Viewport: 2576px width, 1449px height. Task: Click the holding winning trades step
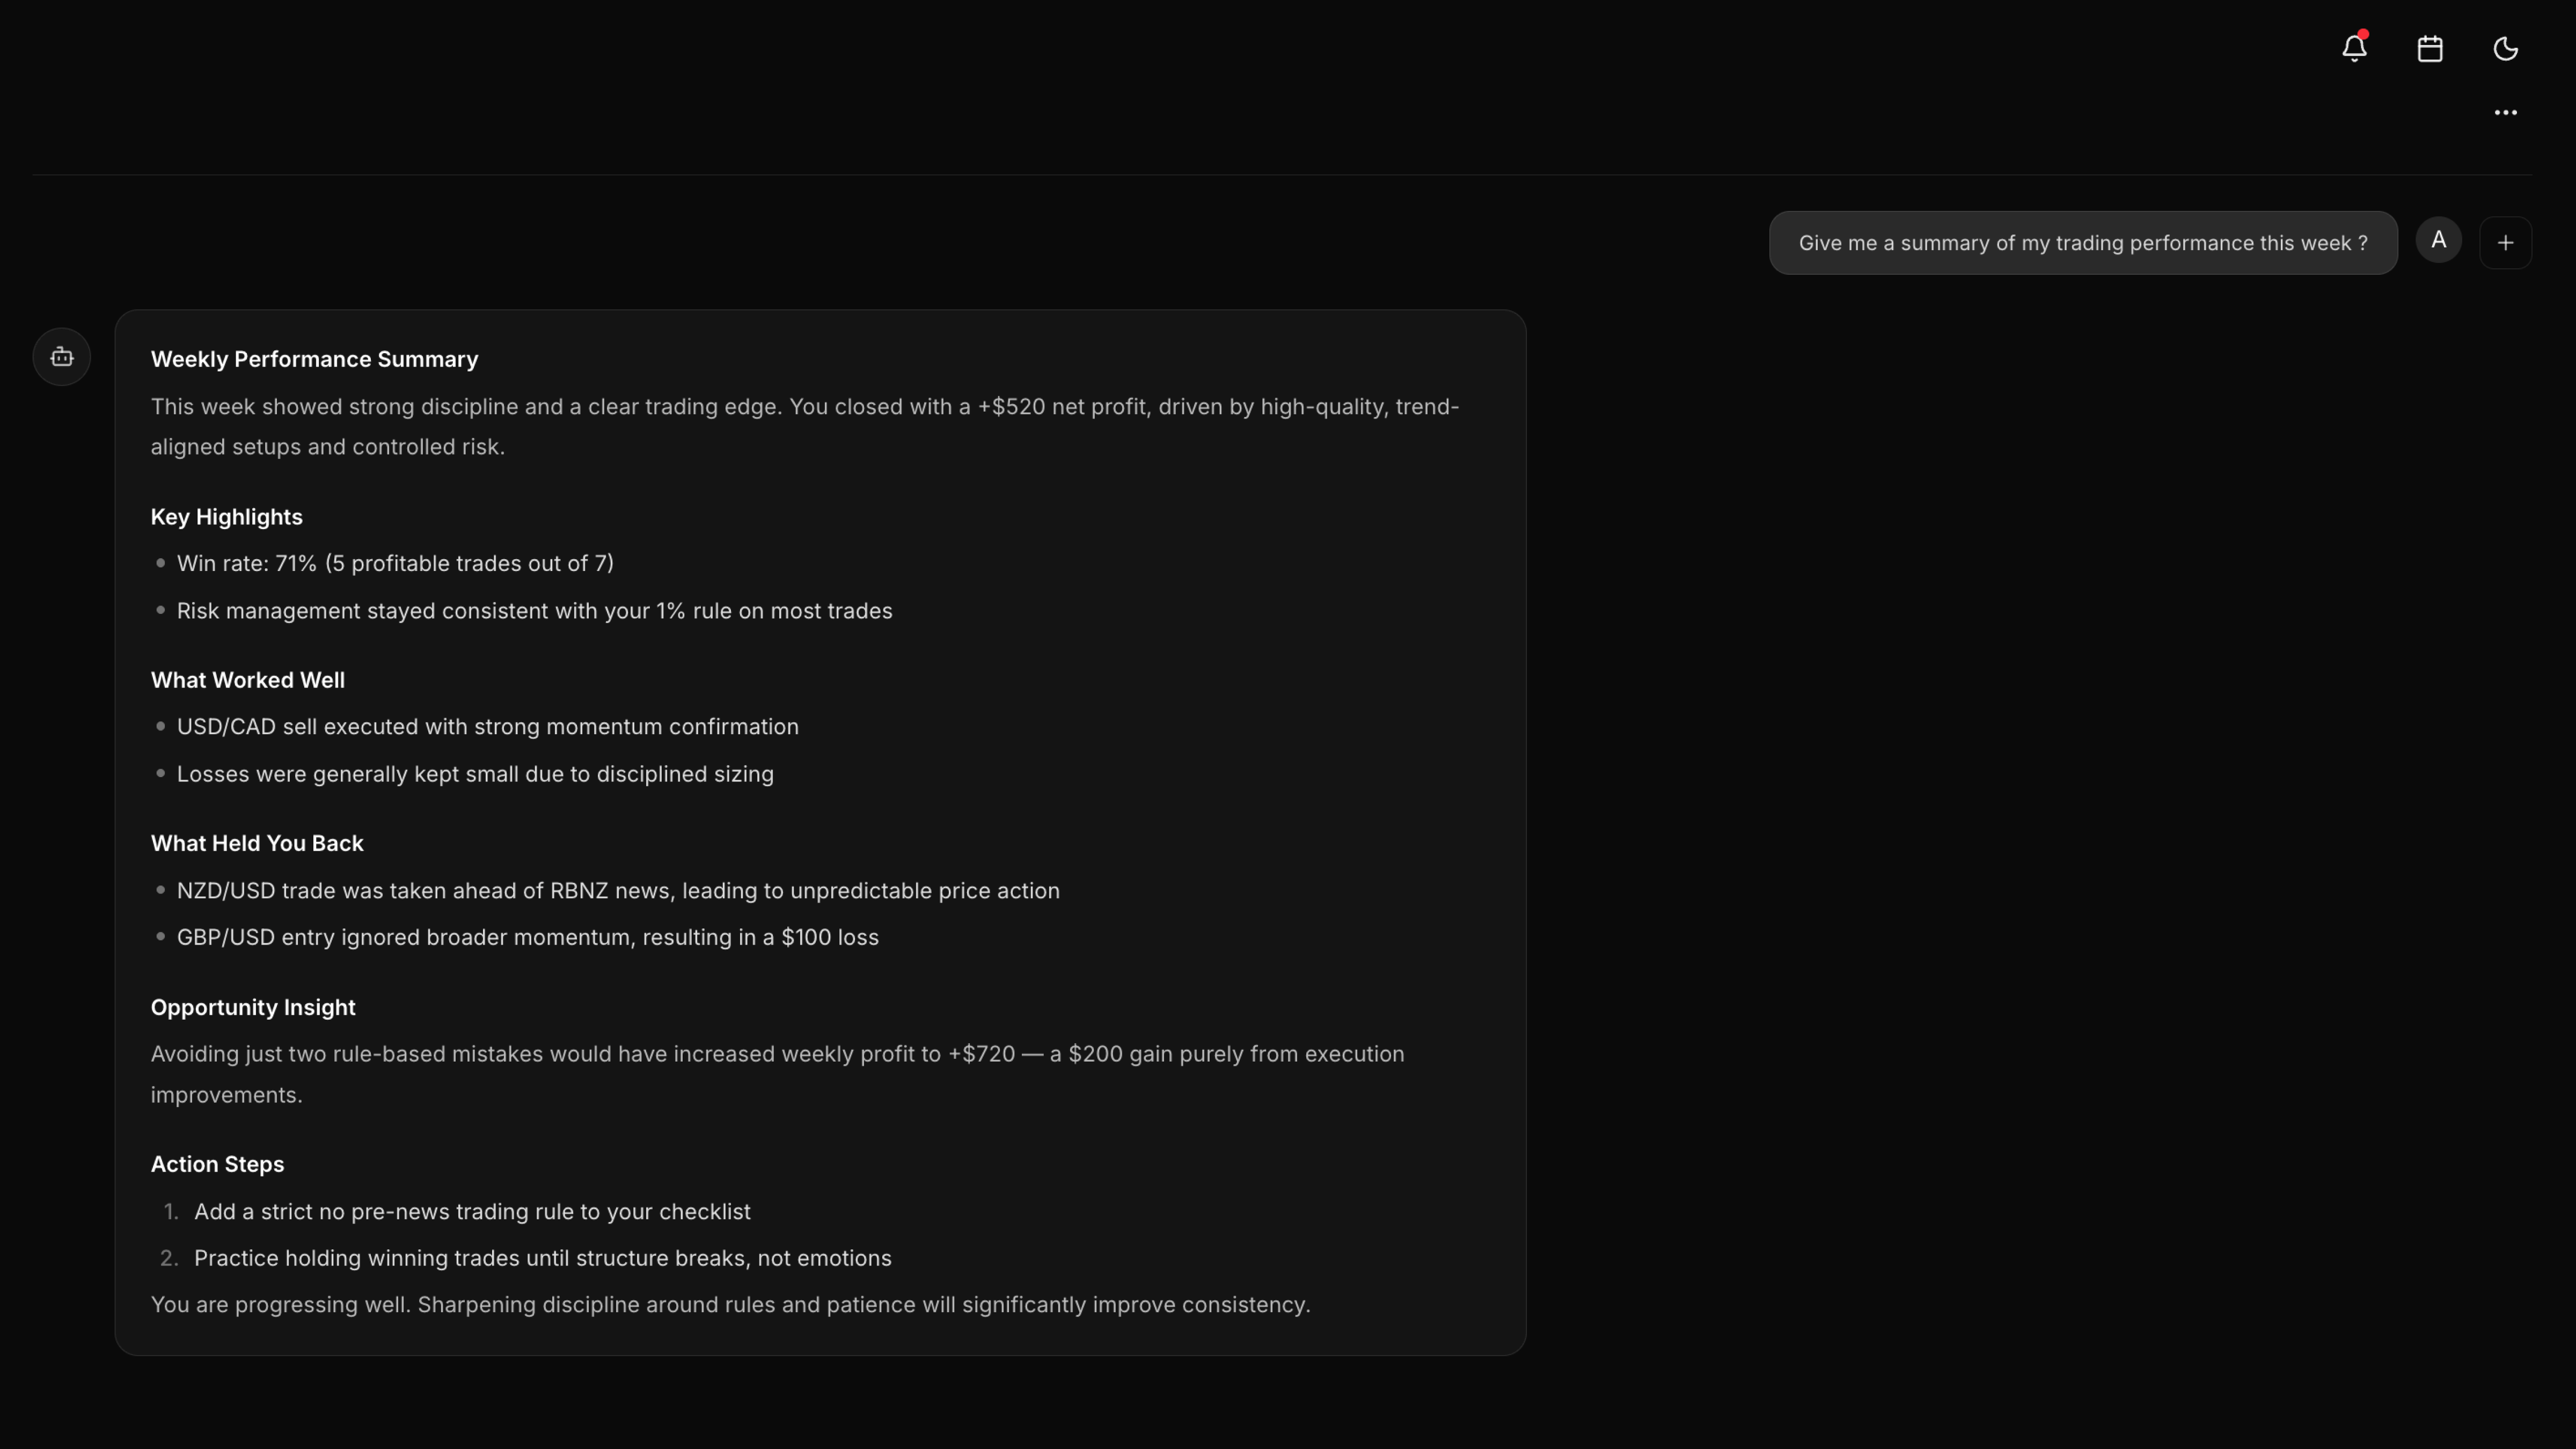(542, 1258)
